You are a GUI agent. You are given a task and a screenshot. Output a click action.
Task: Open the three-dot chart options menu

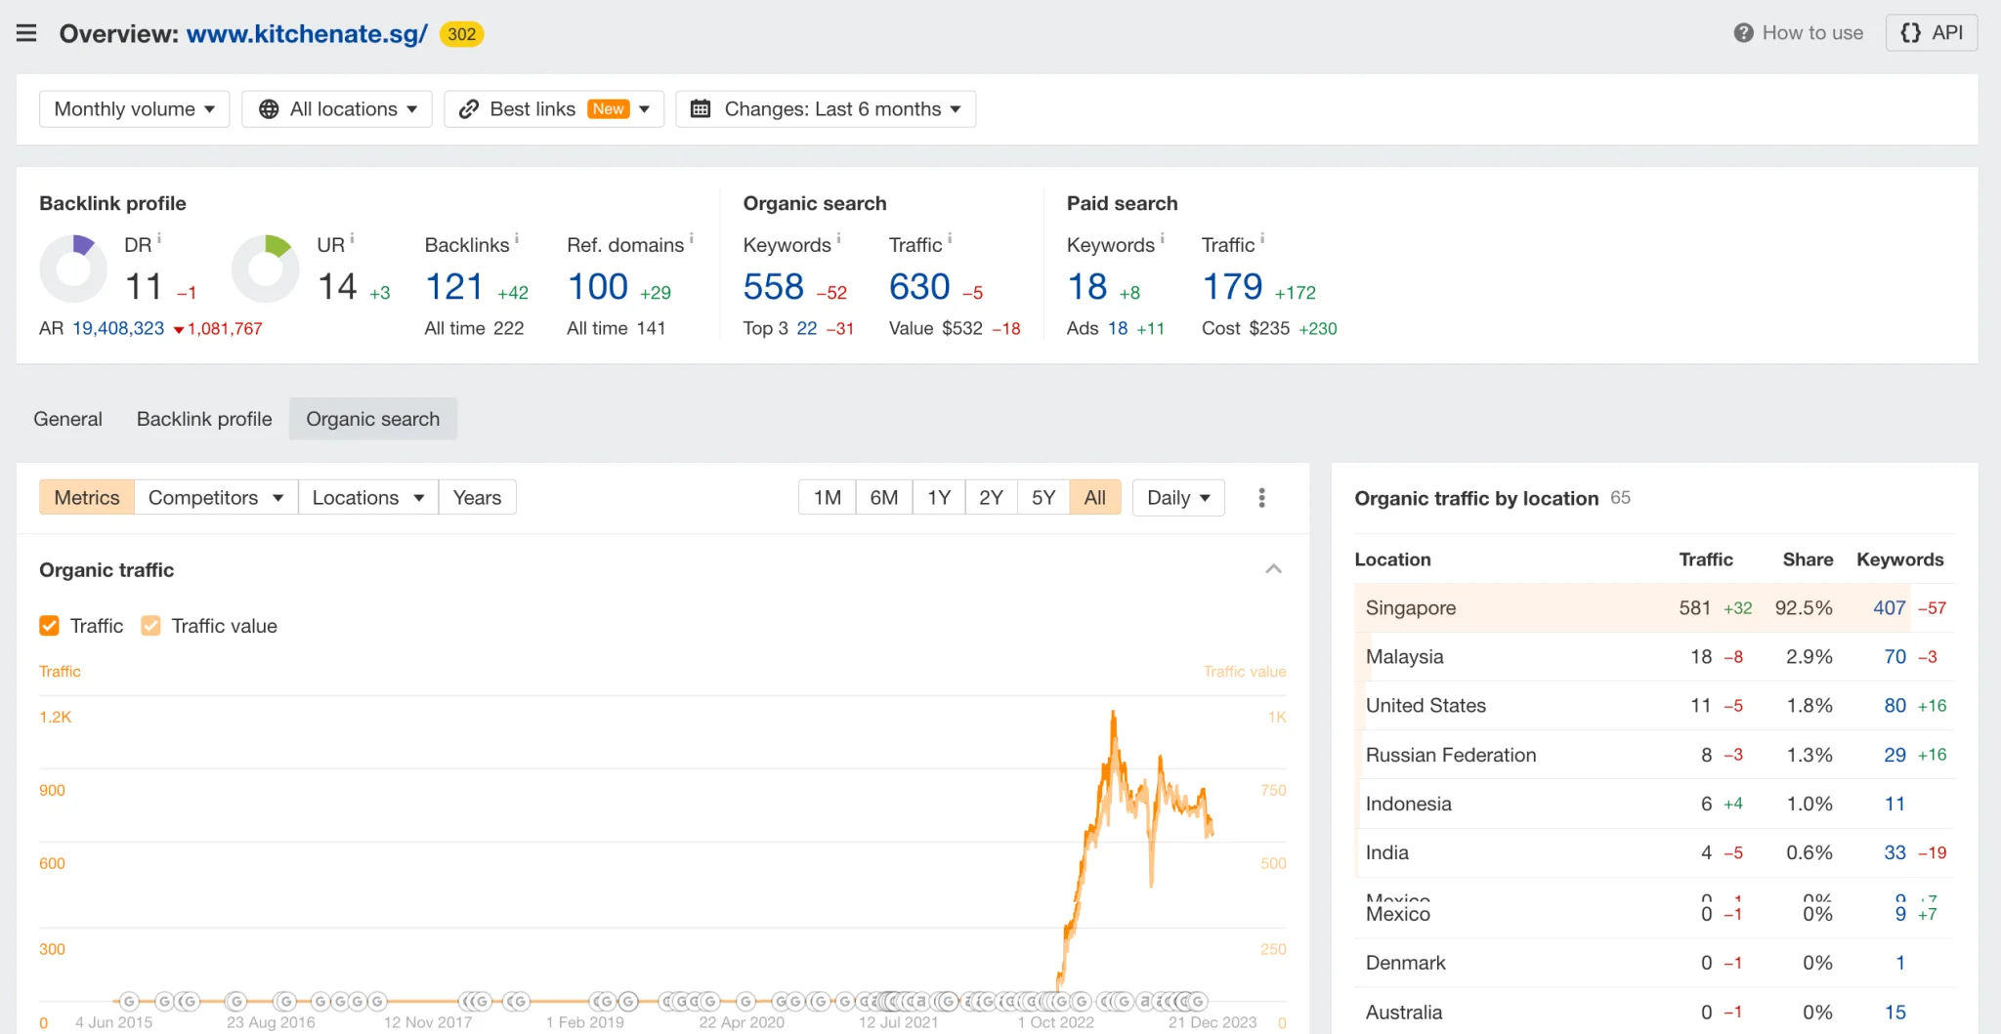pos(1261,498)
